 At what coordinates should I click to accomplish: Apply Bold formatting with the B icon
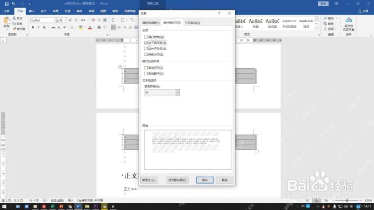33,27
